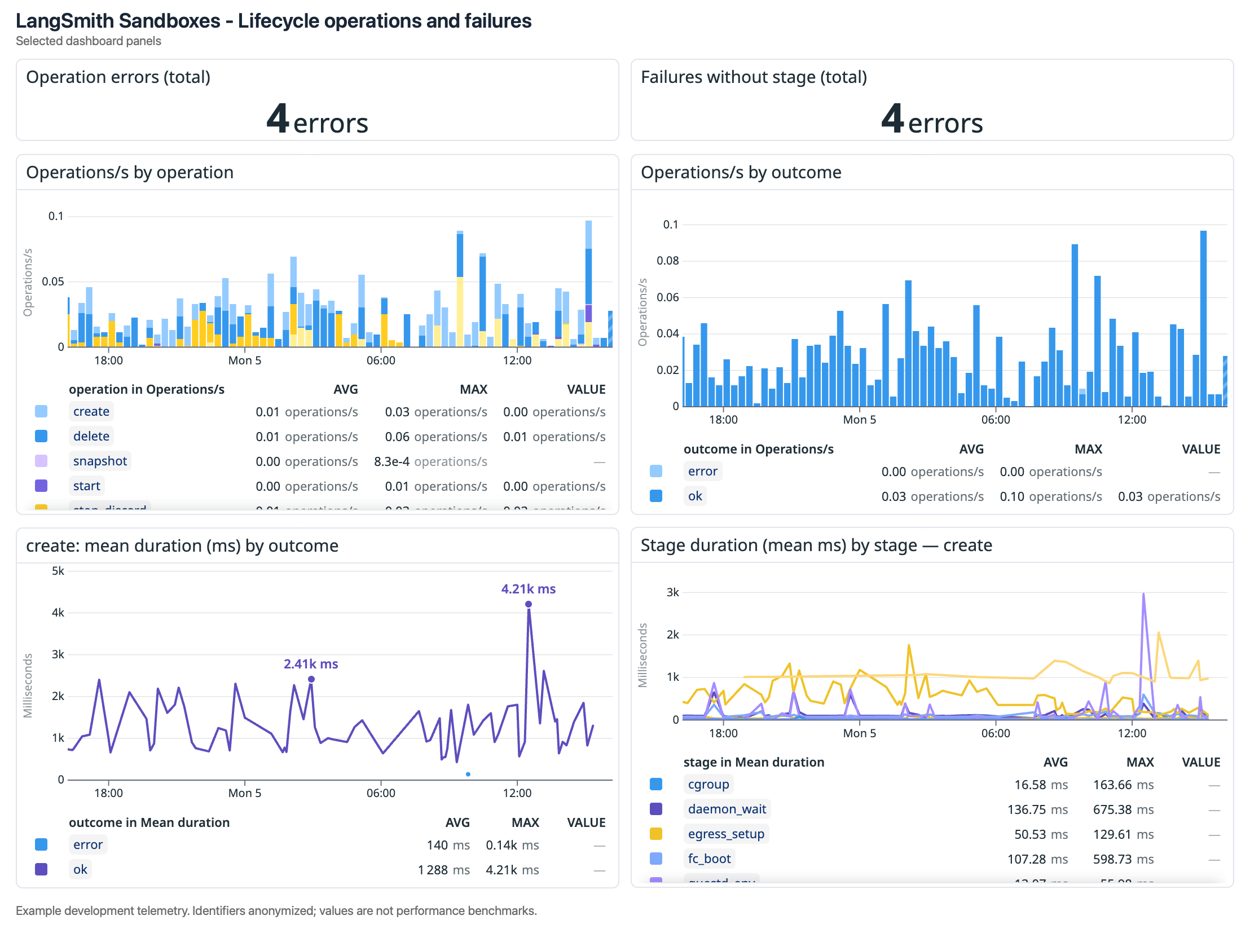
Task: Click the daemon_wait stage color swatch
Action: [656, 809]
